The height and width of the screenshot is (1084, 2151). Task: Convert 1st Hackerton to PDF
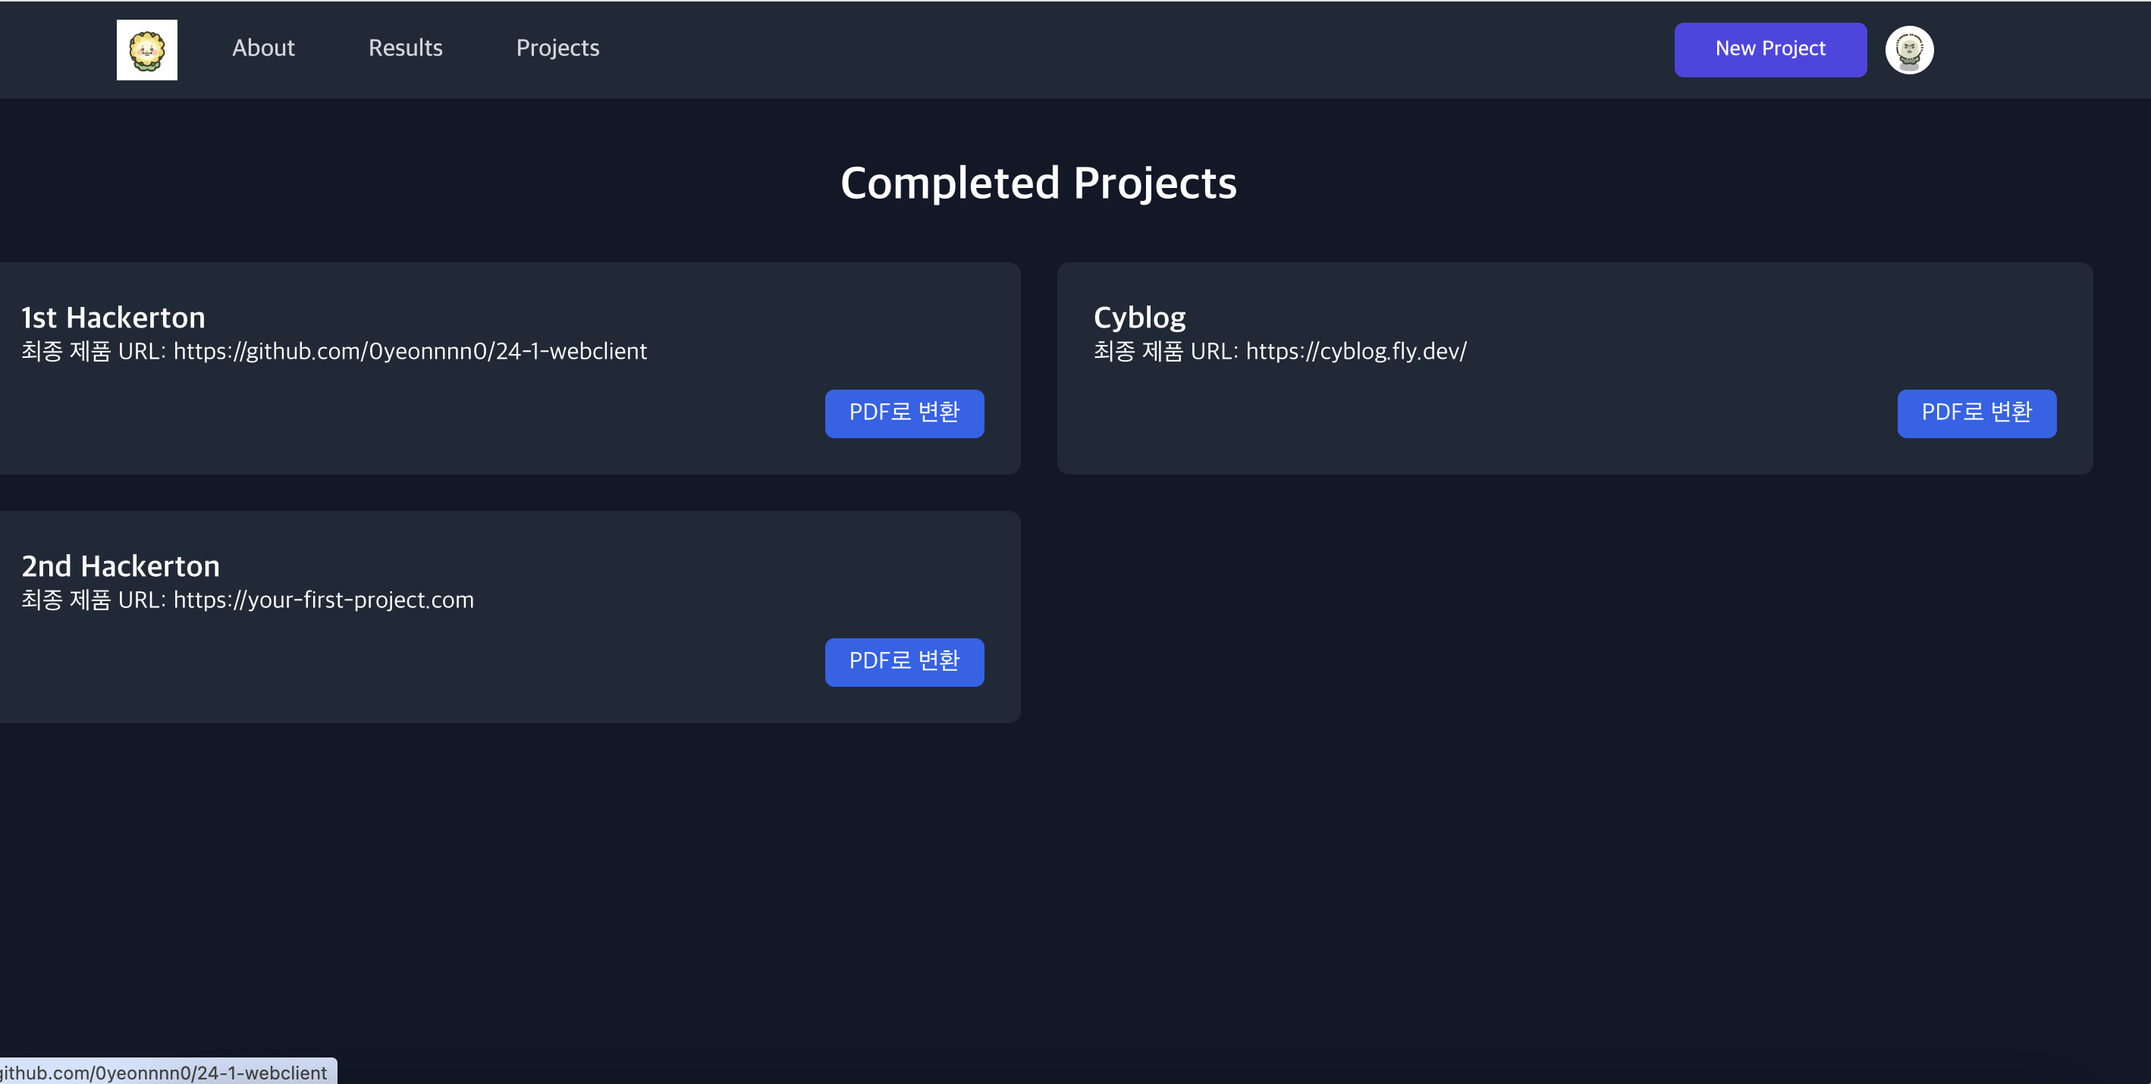(903, 413)
